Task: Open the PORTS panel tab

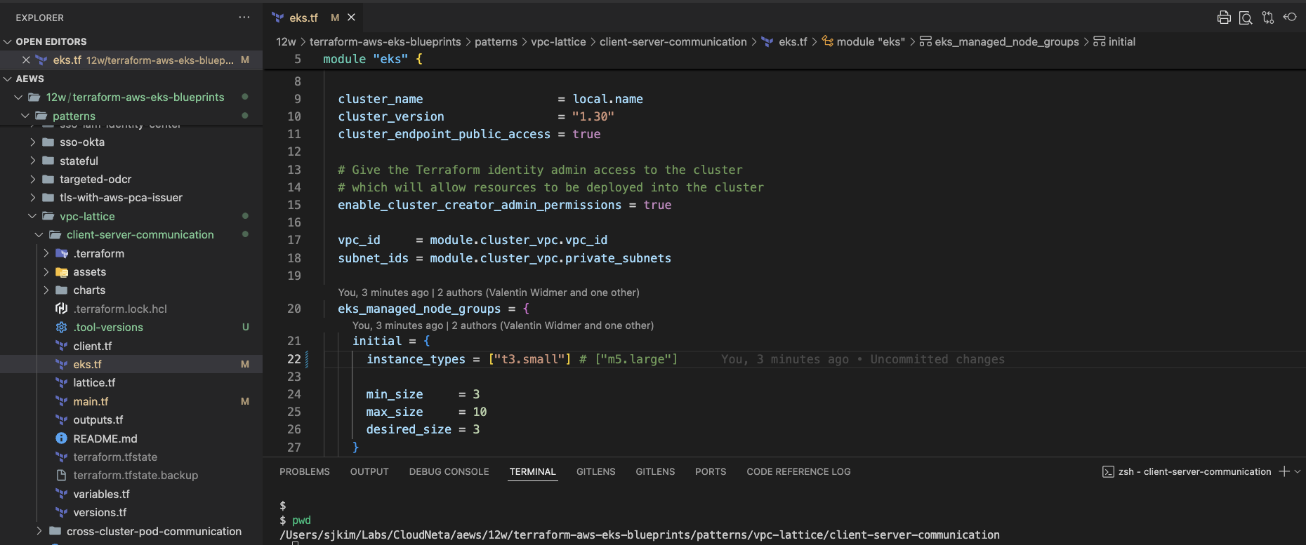Action: 711,471
